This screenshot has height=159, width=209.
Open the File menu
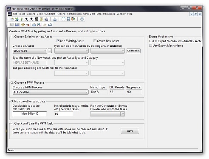point(15,14)
